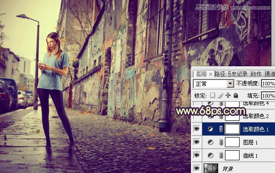Select the 图层 1 layer name
The width and height of the screenshot is (275, 173).
[x=250, y=142]
